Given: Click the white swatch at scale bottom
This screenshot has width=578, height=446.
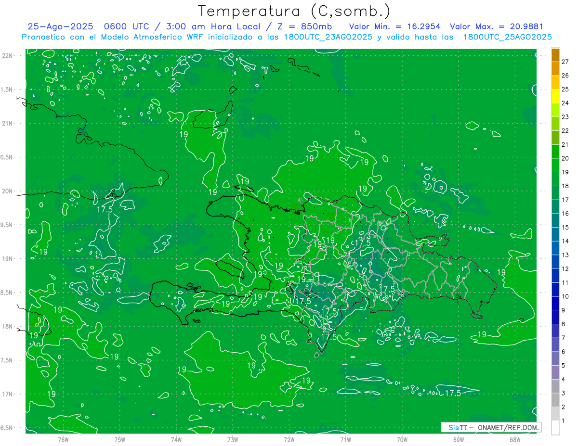Looking at the screenshot, I should point(555,428).
